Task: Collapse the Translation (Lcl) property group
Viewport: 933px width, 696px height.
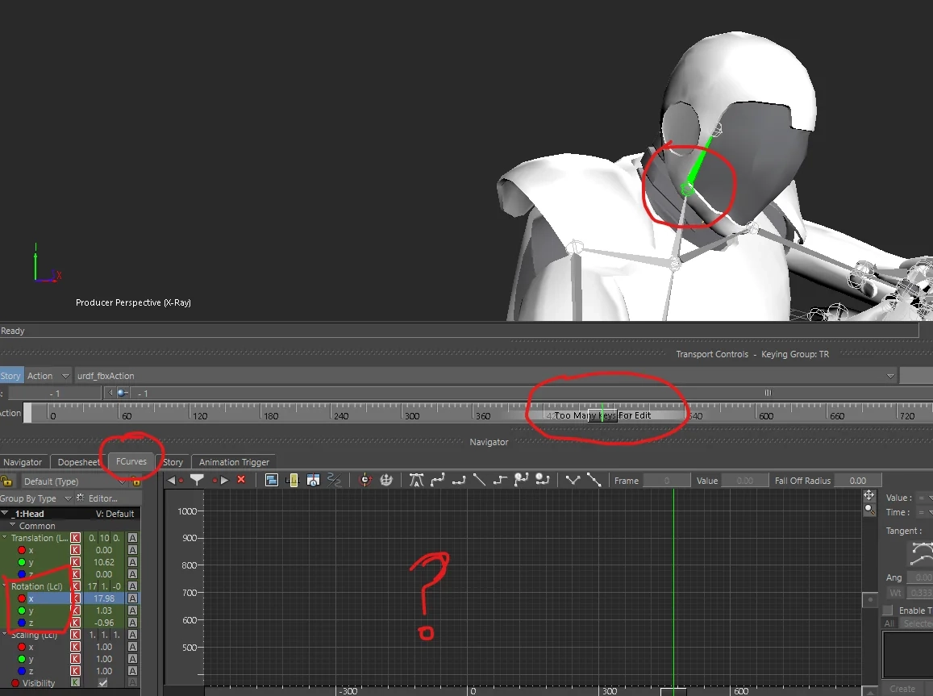Action: (x=5, y=538)
